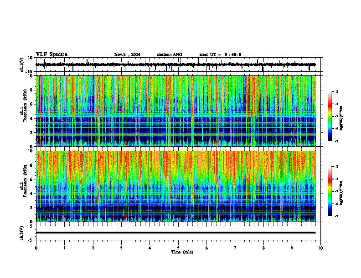Click the time axis tick label '10'
This screenshot has width=361, height=278.
pos(320,248)
